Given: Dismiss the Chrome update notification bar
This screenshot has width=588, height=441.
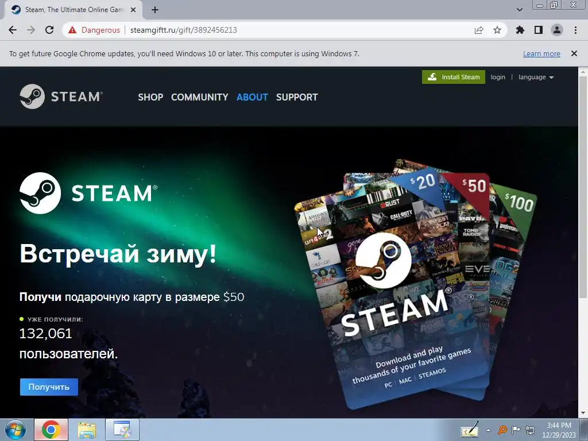Looking at the screenshot, I should point(574,53).
